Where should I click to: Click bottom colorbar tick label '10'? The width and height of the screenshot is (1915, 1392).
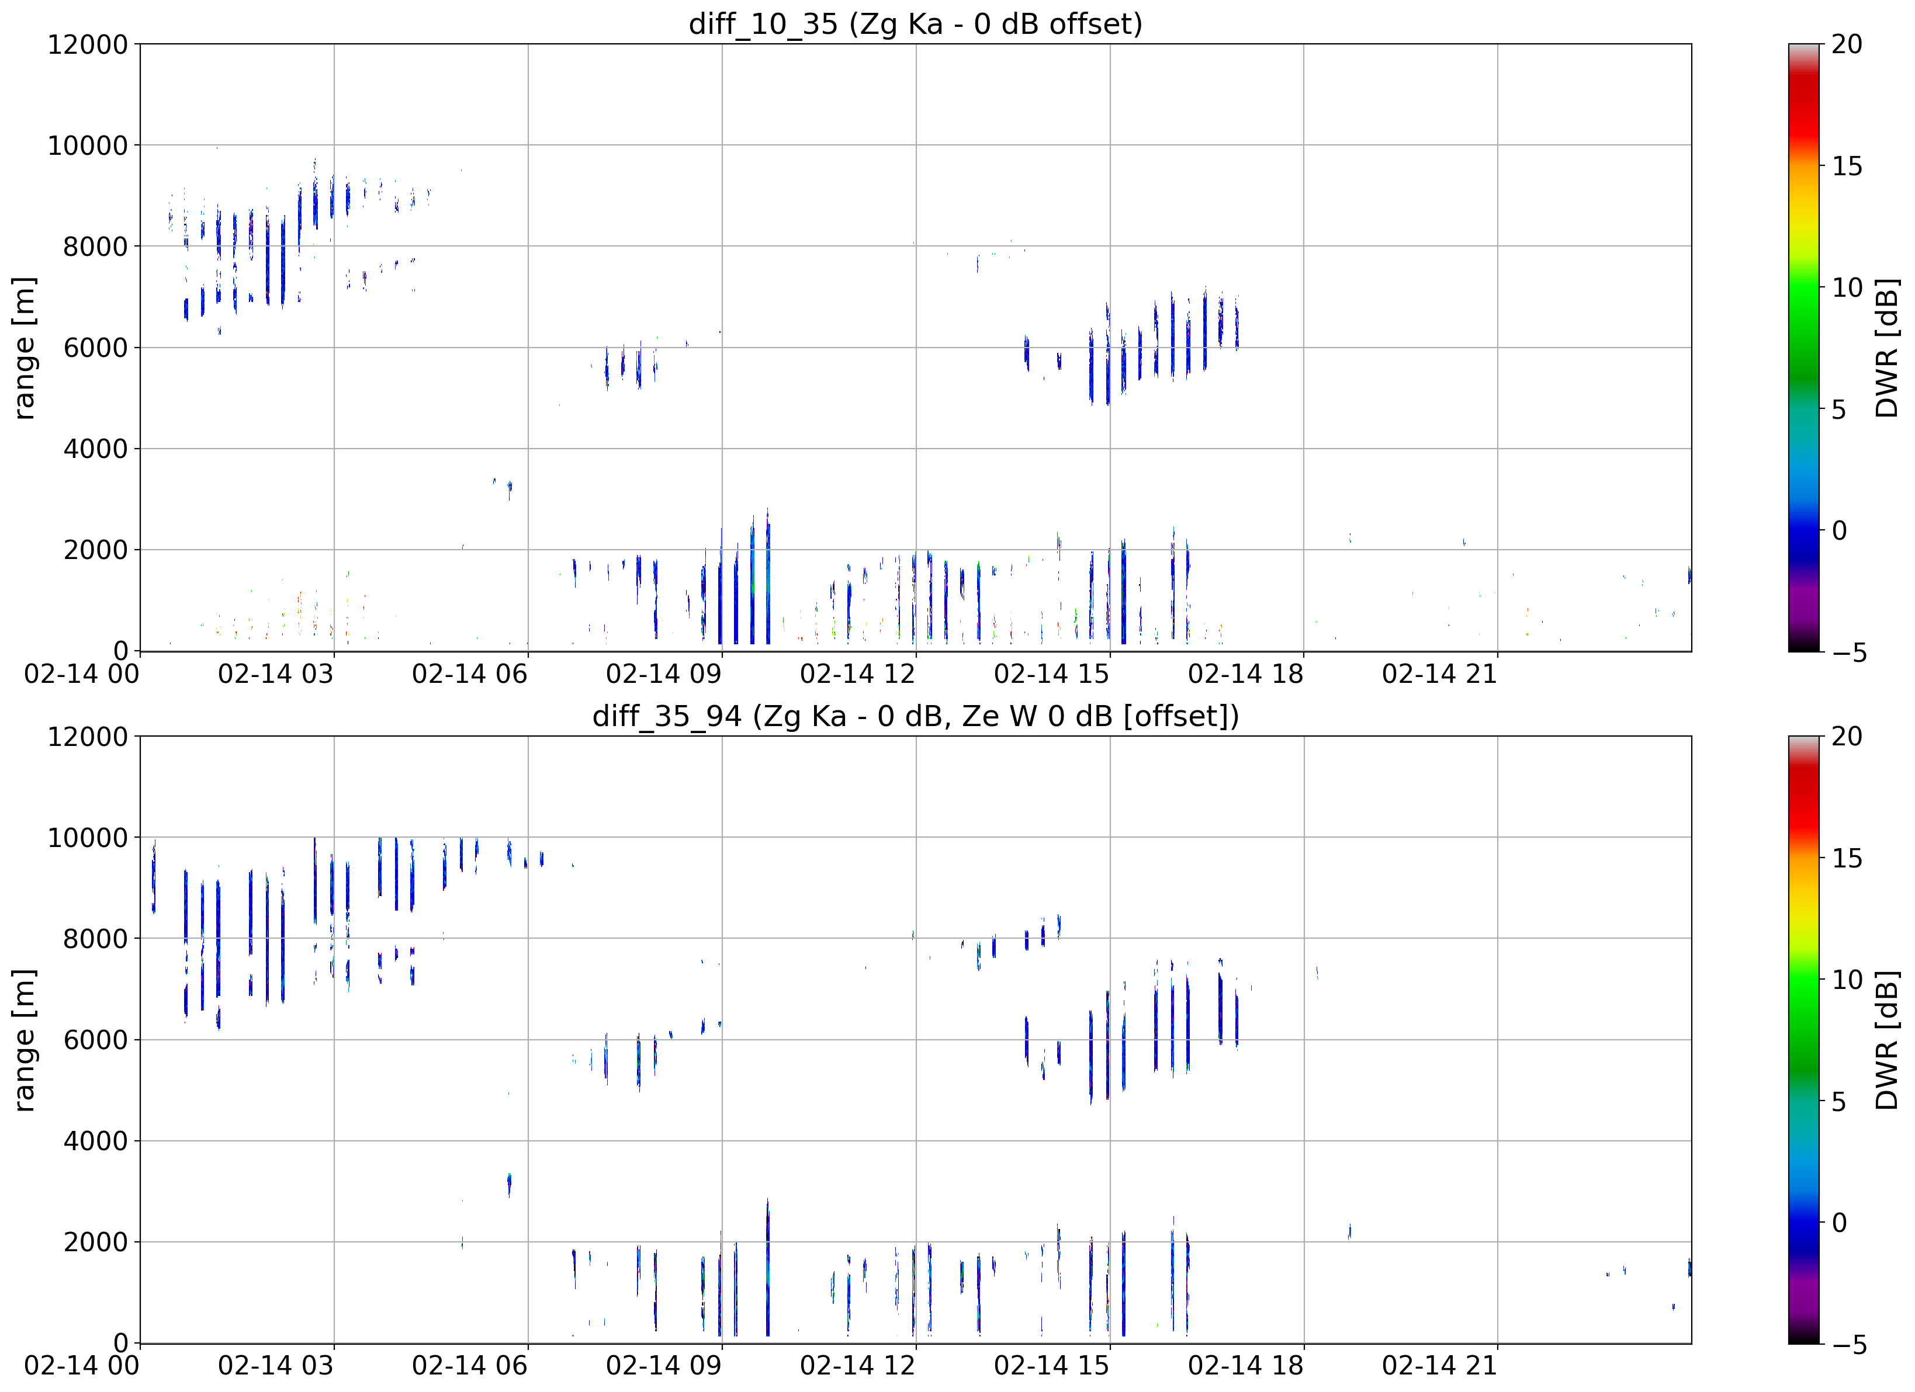pos(1847,980)
